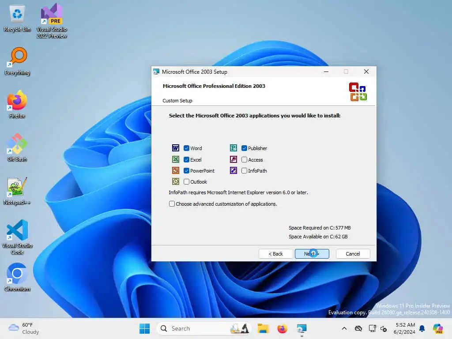Cancel the Office 2003 setup
The width and height of the screenshot is (452, 339).
click(x=353, y=254)
